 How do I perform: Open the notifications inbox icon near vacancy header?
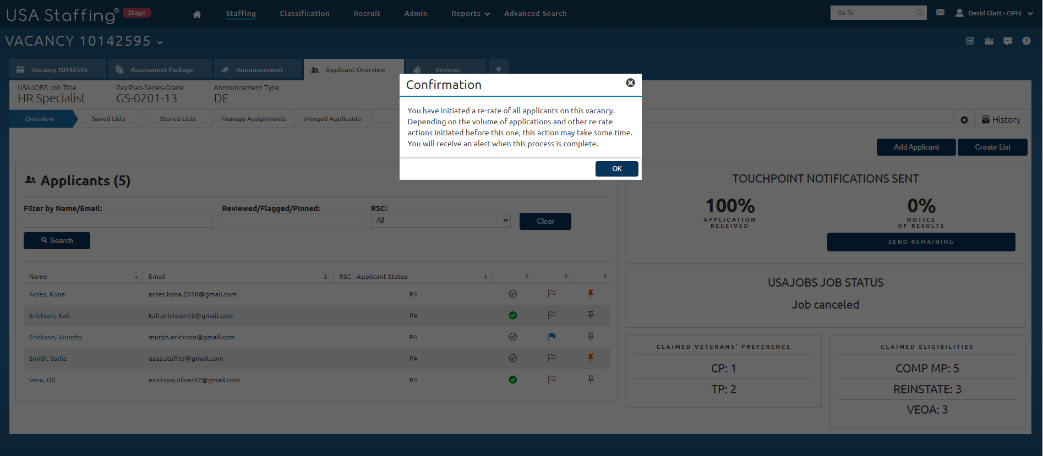pyautogui.click(x=989, y=41)
